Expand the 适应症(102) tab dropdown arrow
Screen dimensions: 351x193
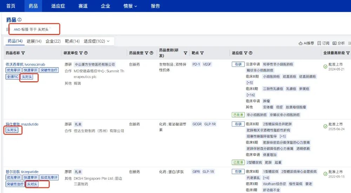point(108,41)
